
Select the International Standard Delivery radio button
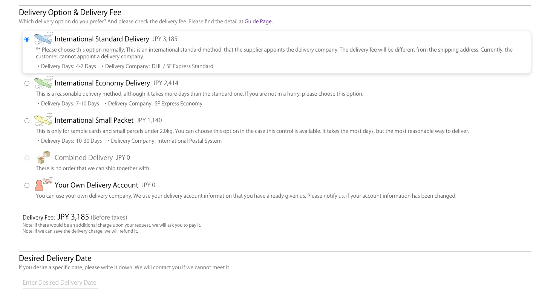(27, 39)
